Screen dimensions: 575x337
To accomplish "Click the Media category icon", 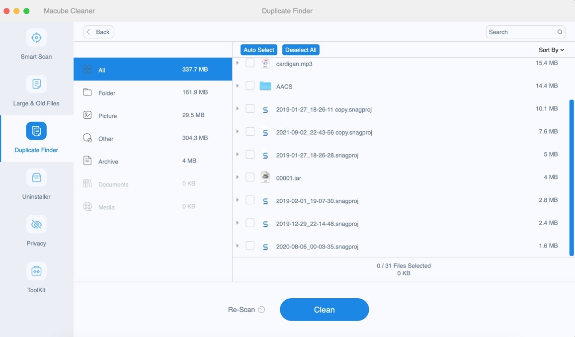I will [87, 206].
